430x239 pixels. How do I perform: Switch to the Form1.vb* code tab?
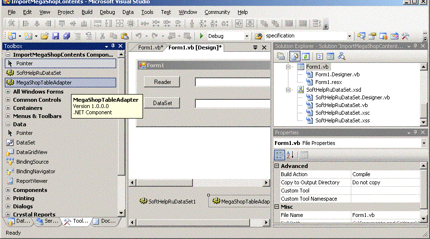pyautogui.click(x=151, y=48)
